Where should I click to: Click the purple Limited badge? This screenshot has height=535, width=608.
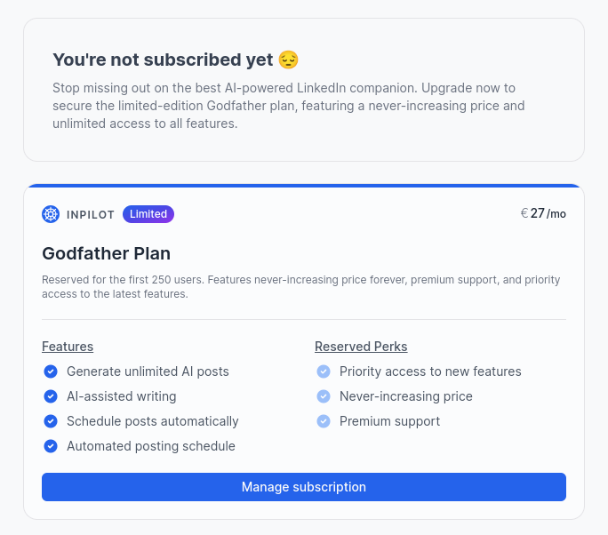(148, 214)
